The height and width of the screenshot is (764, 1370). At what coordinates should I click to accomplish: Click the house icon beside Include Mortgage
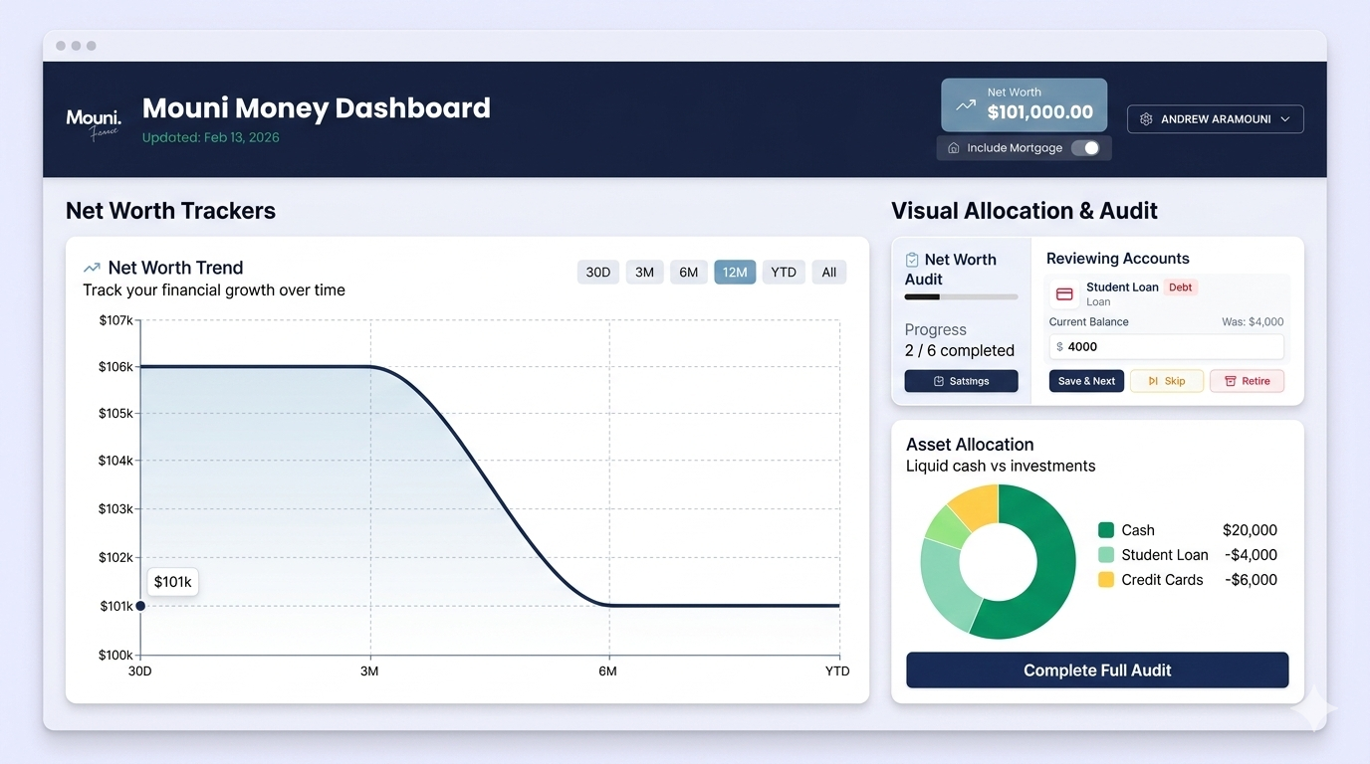953,148
